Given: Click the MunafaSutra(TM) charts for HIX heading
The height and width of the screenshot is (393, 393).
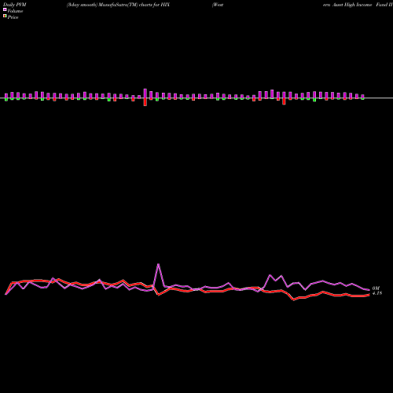Looking at the screenshot, I should coord(134,5).
